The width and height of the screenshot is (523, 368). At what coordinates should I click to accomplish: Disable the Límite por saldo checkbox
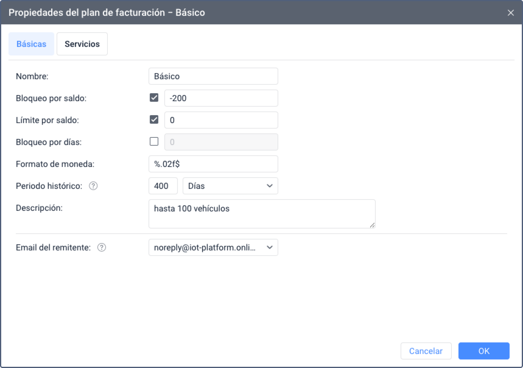[154, 119]
